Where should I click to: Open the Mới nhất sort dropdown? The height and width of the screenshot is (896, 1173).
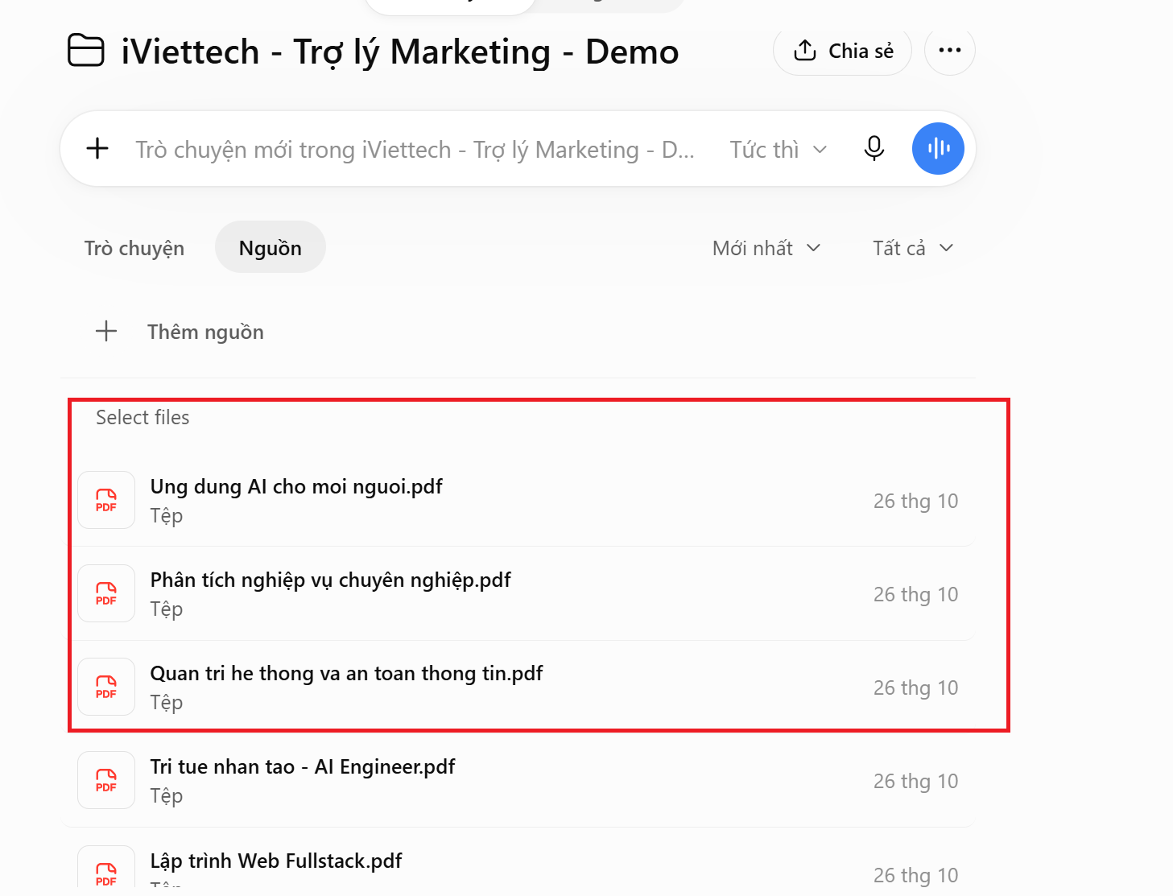766,248
